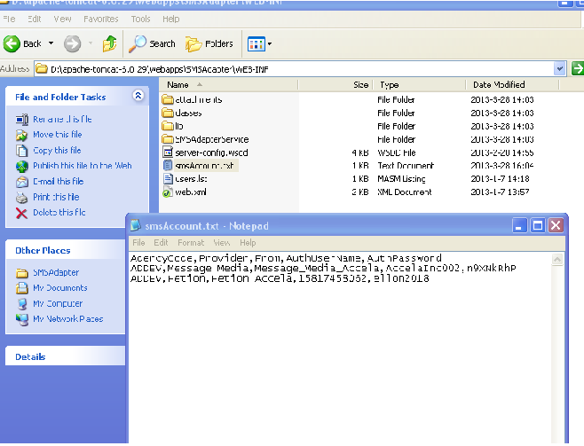Open the Format menu in Notepad
This screenshot has width=584, height=446.
[190, 242]
